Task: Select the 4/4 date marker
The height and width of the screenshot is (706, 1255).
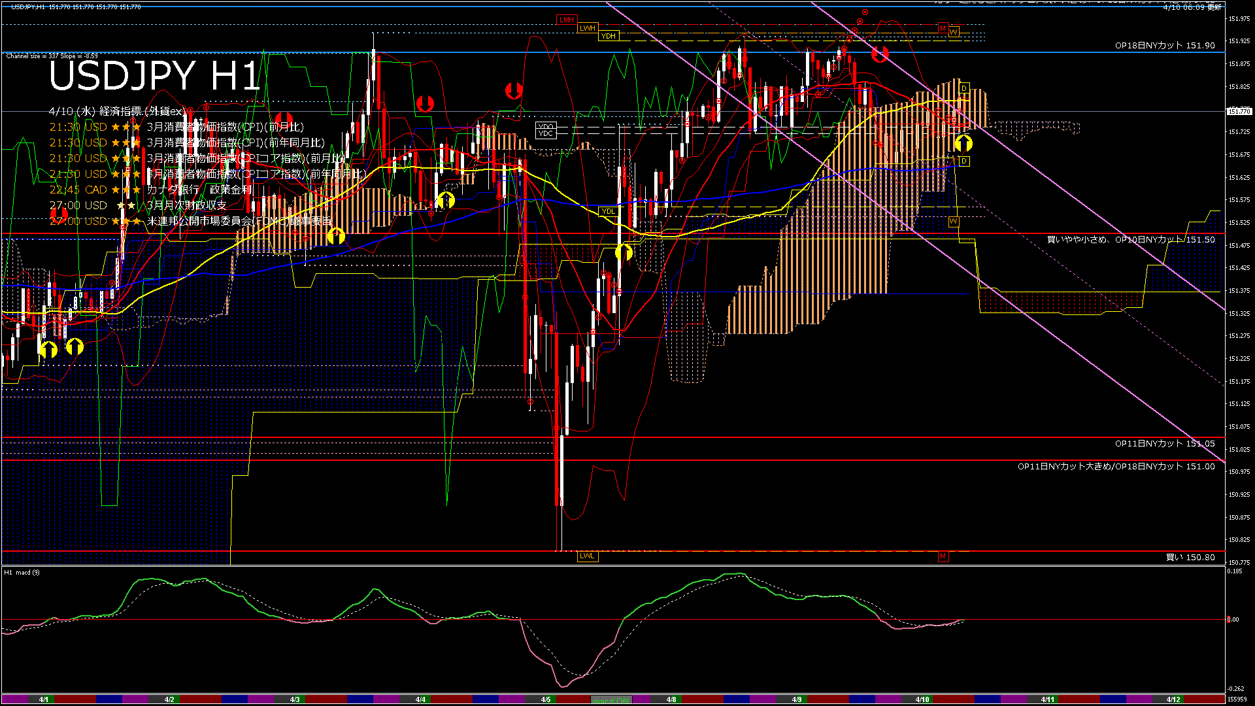Action: coord(420,699)
